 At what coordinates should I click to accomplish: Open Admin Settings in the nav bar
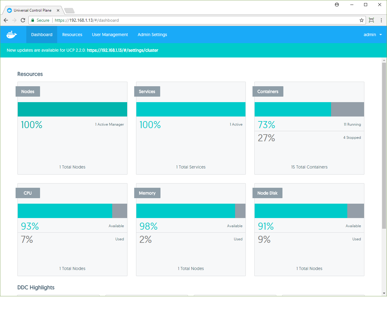point(152,35)
